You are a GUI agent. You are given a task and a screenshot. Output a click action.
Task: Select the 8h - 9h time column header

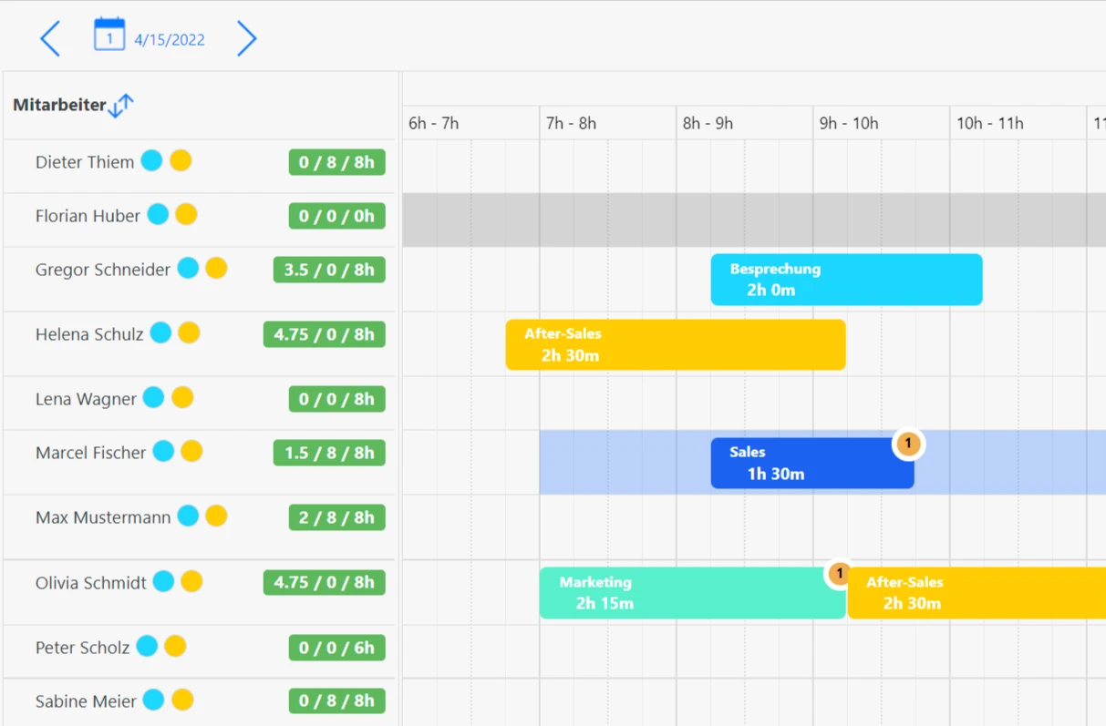click(708, 123)
